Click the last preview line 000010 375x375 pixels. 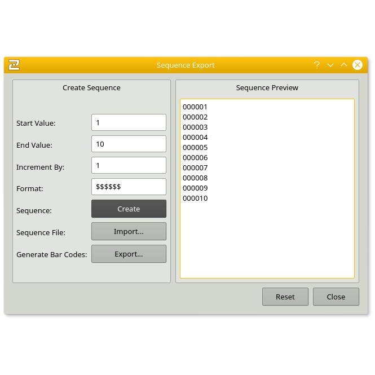pyautogui.click(x=195, y=198)
